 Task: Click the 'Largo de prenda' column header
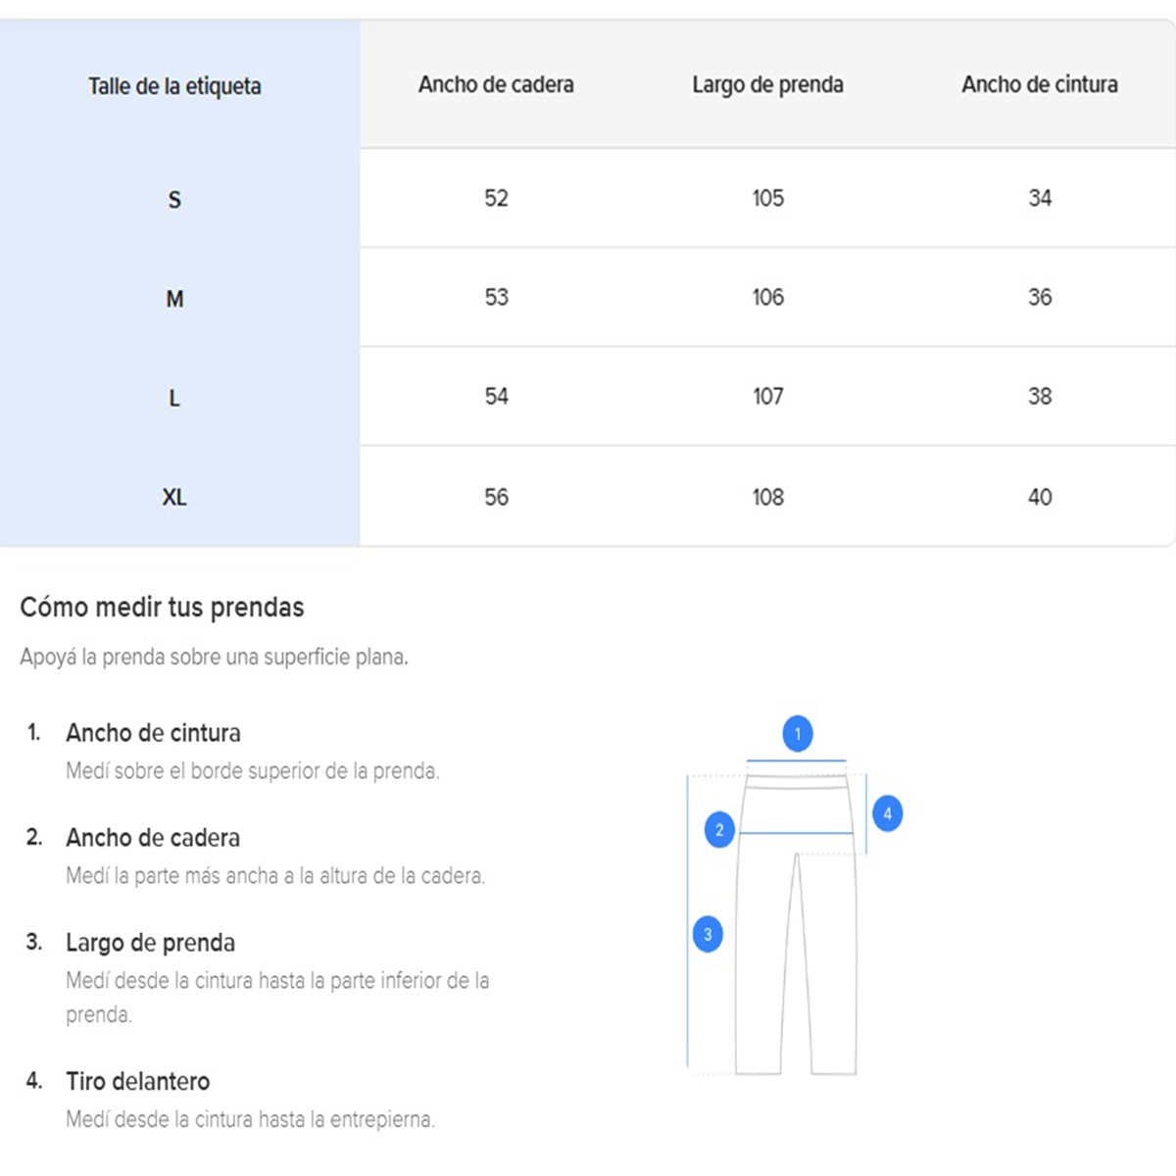pos(767,85)
